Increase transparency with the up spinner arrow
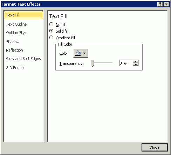171x155 pixels. [x=136, y=61]
